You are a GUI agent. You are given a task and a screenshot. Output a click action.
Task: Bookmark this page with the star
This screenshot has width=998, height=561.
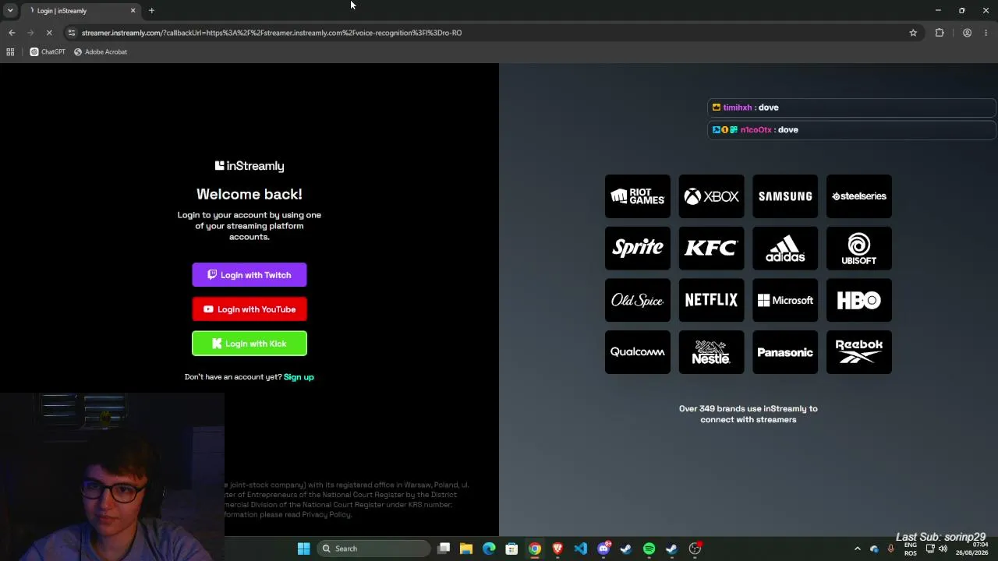click(x=913, y=33)
